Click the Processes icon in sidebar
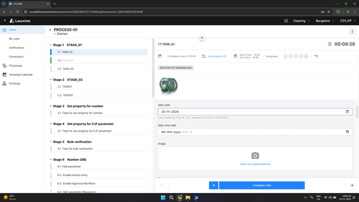The image size is (359, 202). click(4, 66)
